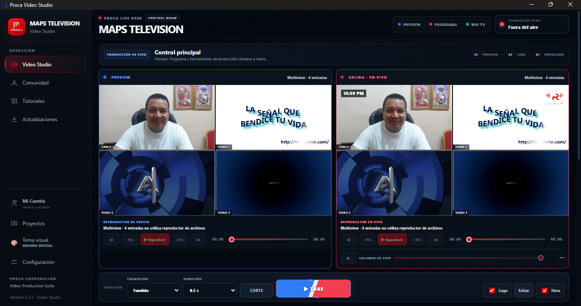581x306 pixels.
Task: Forward +10 s in live player
Action: pos(417,239)
